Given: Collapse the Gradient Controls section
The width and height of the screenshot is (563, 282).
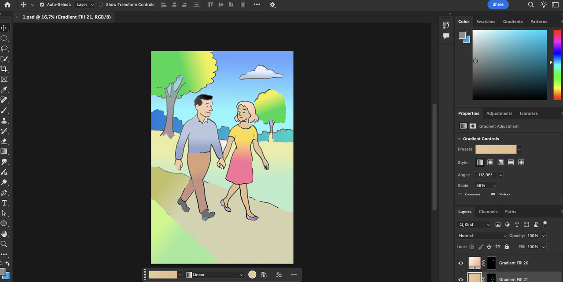Looking at the screenshot, I should (460, 139).
